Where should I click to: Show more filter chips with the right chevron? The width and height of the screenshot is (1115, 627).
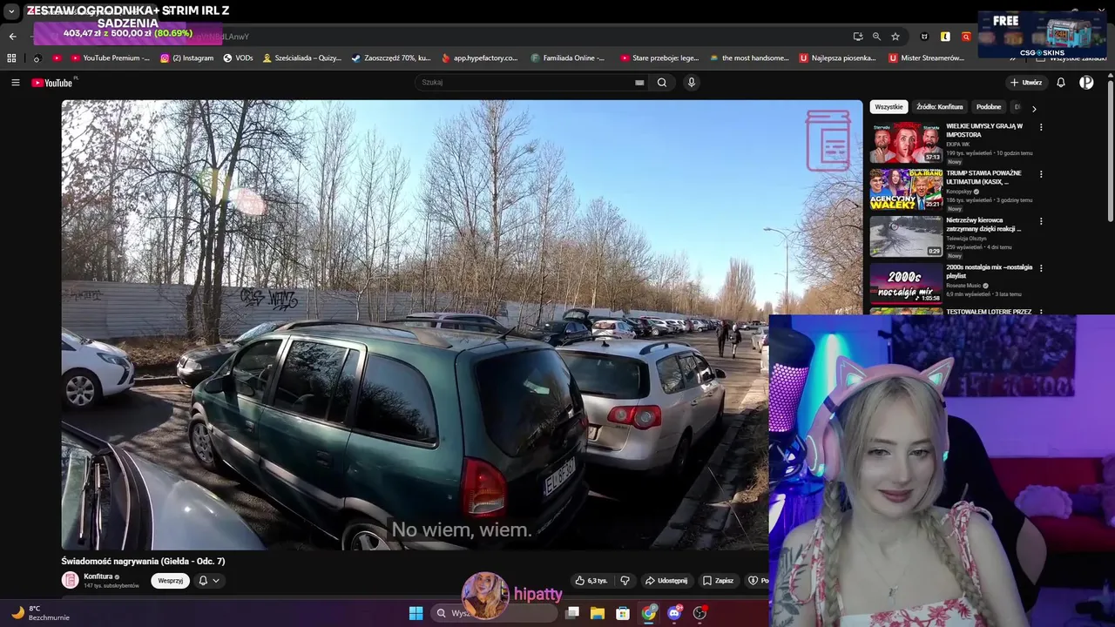tap(1034, 109)
